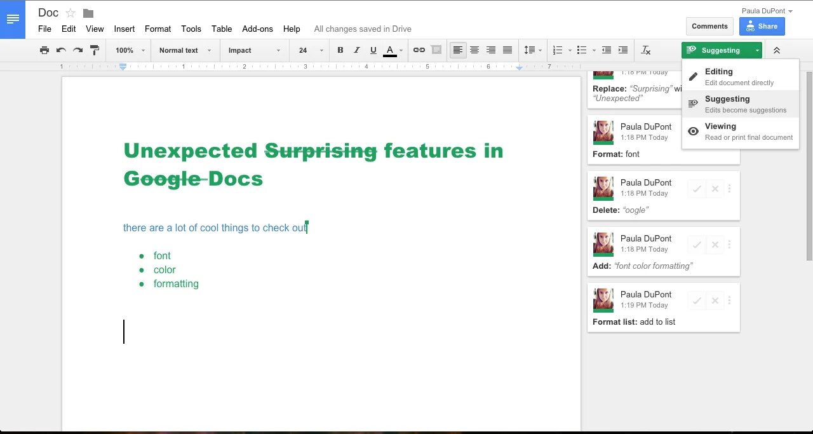Open the zoom 100% dropdown
Viewport: 813px width, 434px height.
tap(130, 50)
